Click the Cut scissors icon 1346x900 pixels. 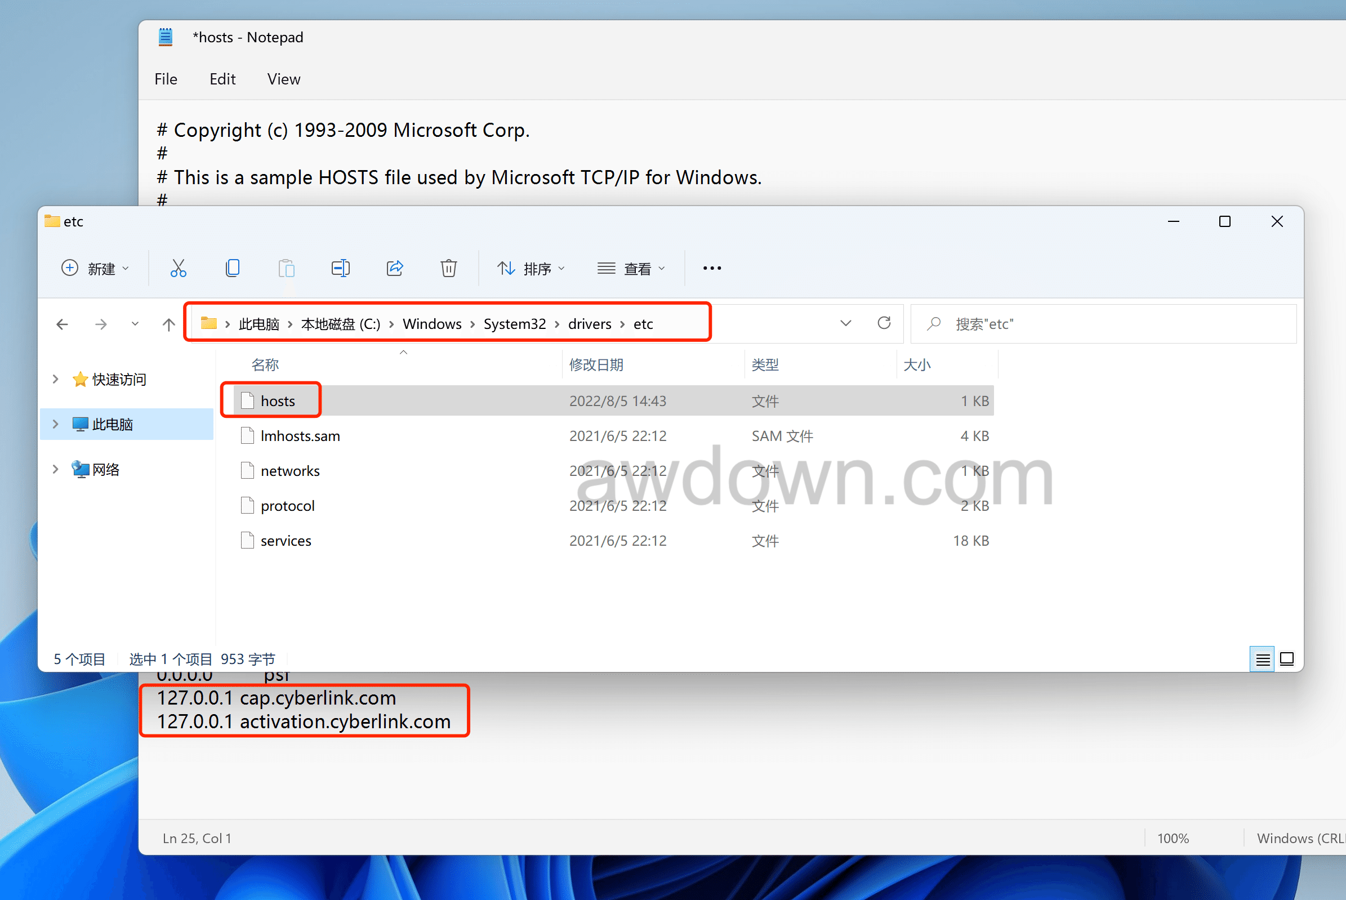pyautogui.click(x=178, y=268)
